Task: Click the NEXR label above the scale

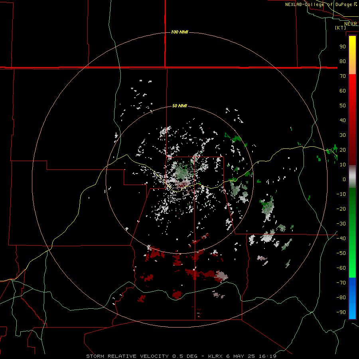Action: (351, 24)
